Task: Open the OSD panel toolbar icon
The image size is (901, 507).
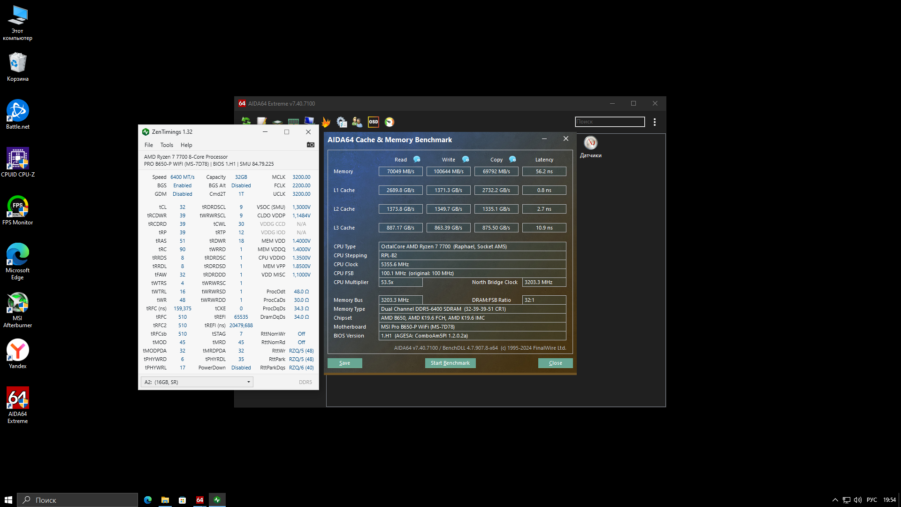Action: [x=374, y=122]
